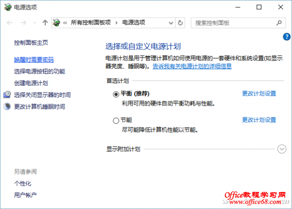Select the 节能 power plan
The width and height of the screenshot is (292, 209).
(x=116, y=121)
